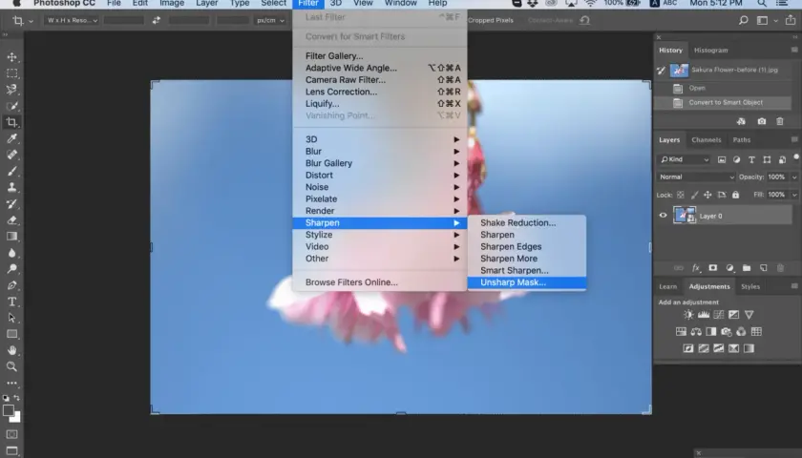The height and width of the screenshot is (458, 802).
Task: Click the foreground color swatch
Action: click(9, 410)
